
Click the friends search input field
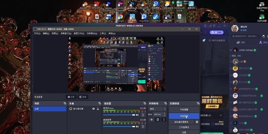(245, 36)
